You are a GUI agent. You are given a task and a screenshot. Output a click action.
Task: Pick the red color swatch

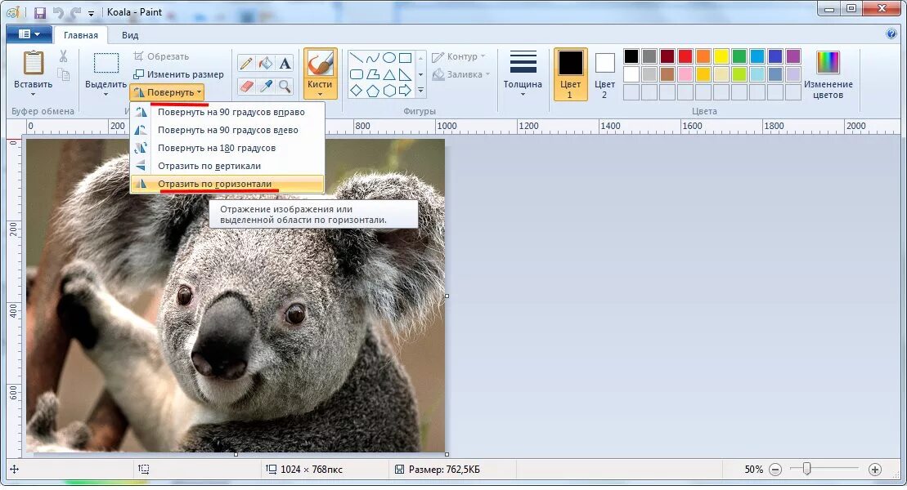click(x=685, y=56)
